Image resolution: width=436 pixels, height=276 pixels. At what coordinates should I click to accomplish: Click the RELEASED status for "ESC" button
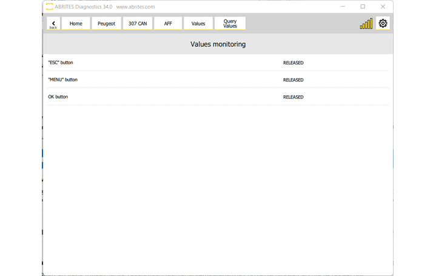pos(293,62)
